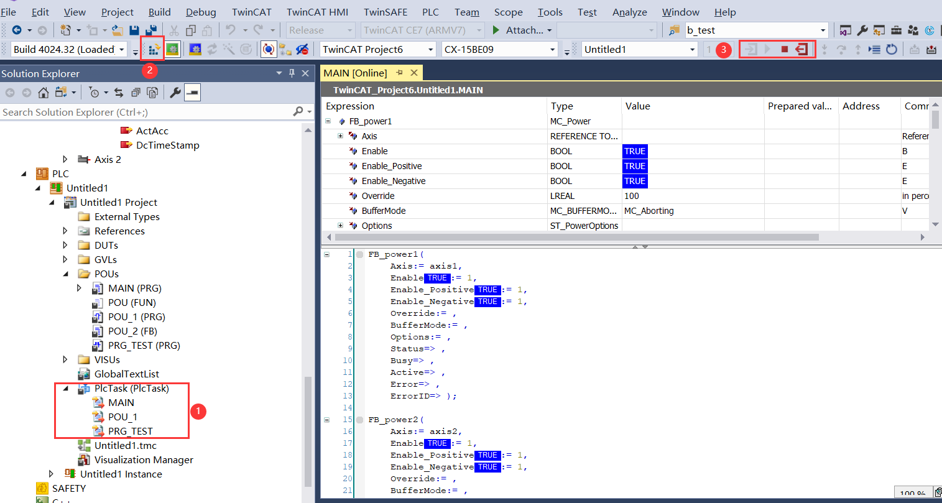Select GlobalTextList item
942x503 pixels.
pyautogui.click(x=127, y=374)
